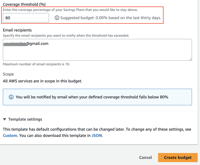Grab the resize handle of the email recipients box
This screenshot has height=165, width=200.
pos(190,59)
